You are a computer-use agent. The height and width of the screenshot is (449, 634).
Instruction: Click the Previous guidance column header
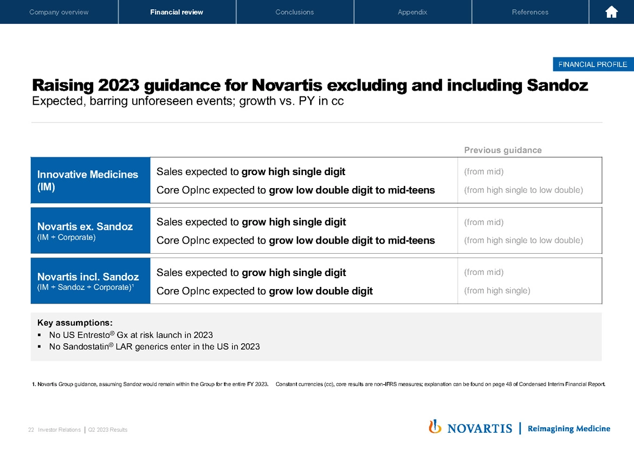pyautogui.click(x=503, y=150)
